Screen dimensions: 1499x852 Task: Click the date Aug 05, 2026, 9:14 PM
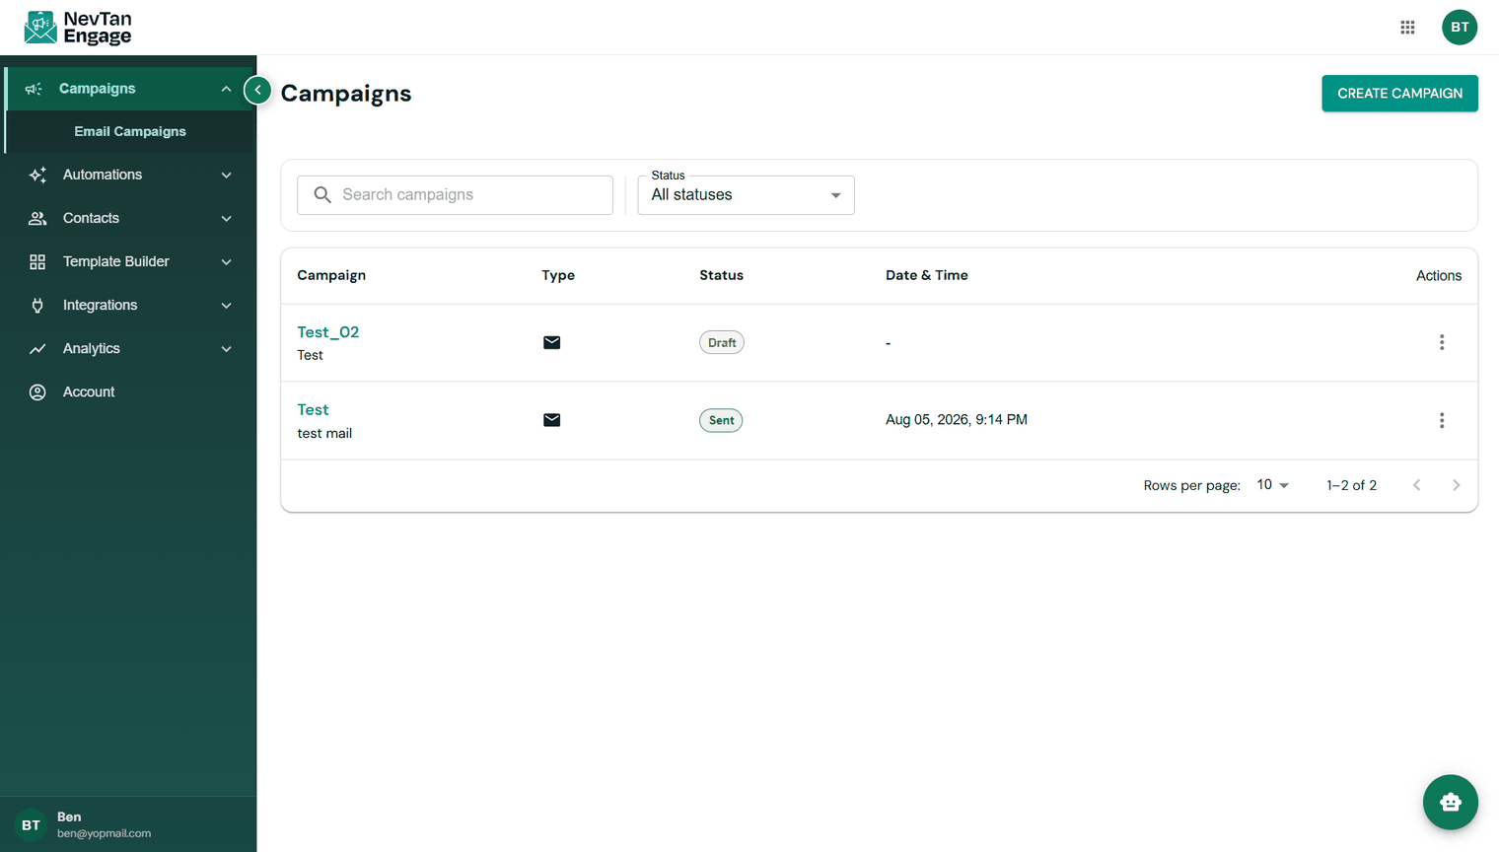tap(957, 420)
